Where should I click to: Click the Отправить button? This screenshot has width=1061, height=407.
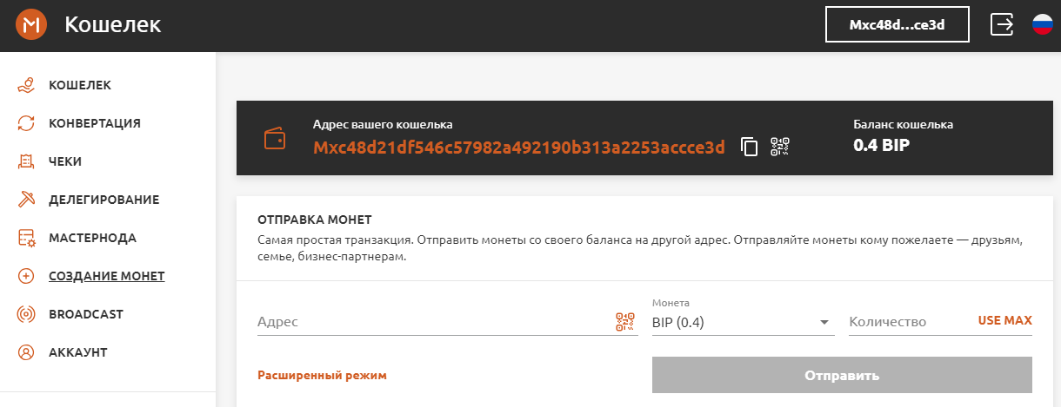(842, 376)
